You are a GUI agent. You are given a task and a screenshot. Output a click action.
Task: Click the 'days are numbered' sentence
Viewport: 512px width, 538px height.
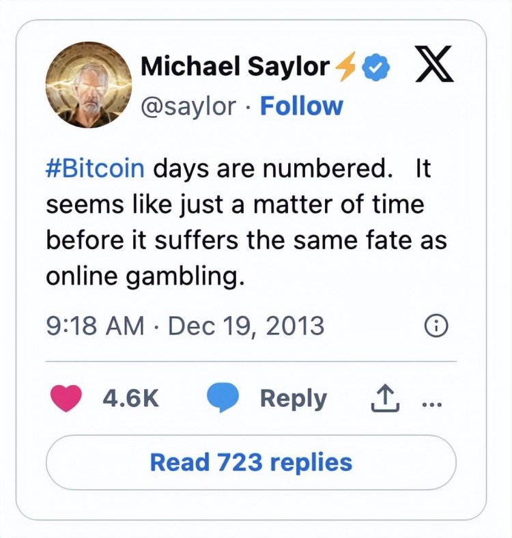(273, 168)
